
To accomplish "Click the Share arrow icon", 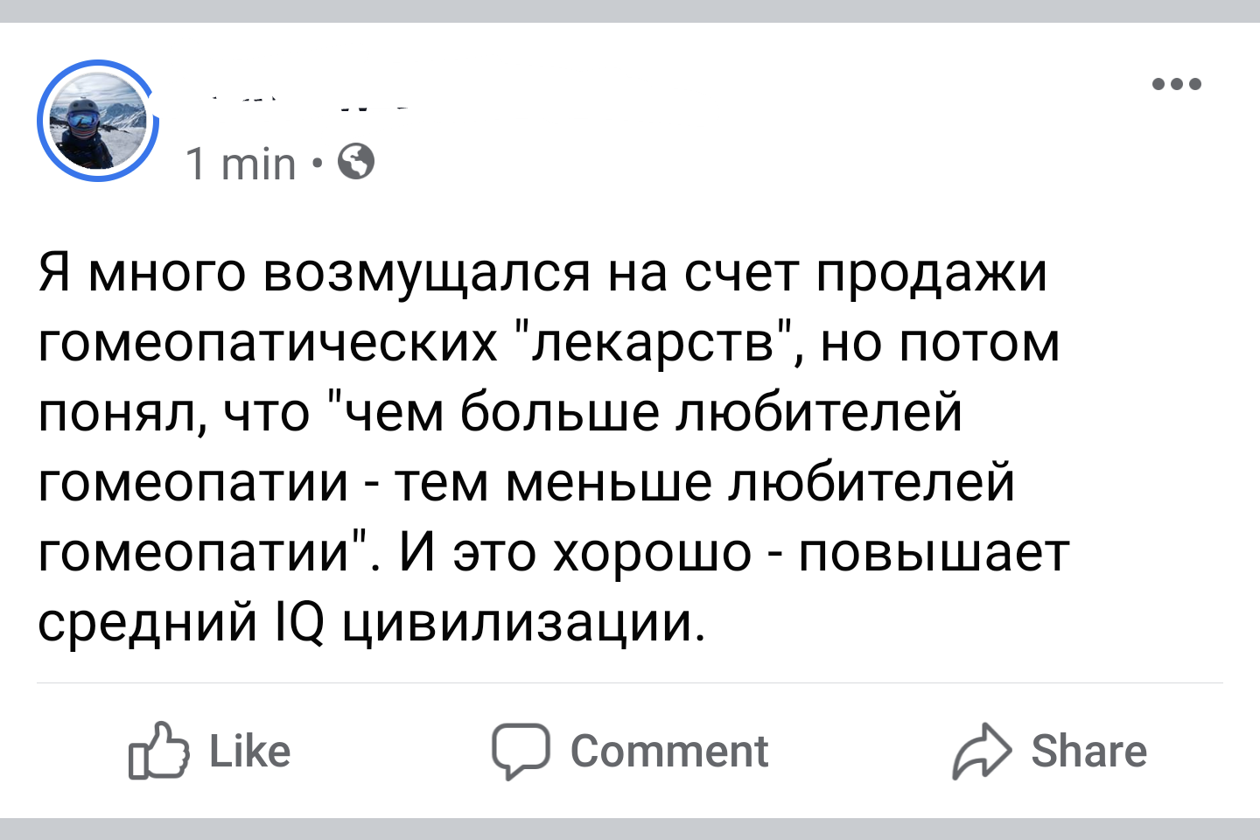I will click(982, 751).
